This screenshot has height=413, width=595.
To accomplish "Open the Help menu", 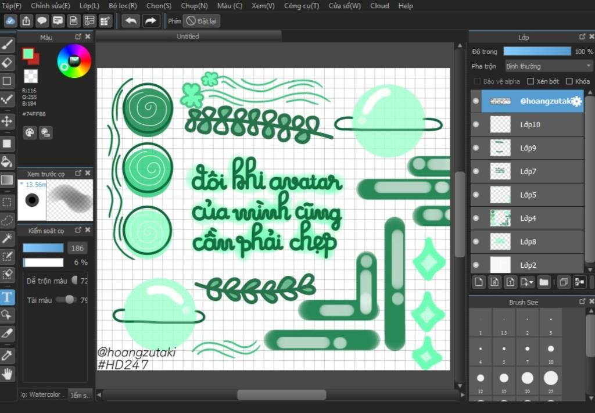I will pos(406,6).
